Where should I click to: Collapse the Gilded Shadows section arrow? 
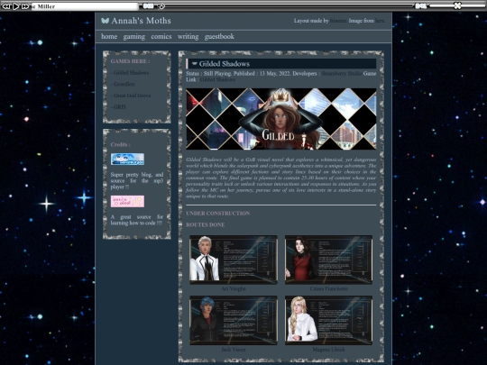point(195,64)
